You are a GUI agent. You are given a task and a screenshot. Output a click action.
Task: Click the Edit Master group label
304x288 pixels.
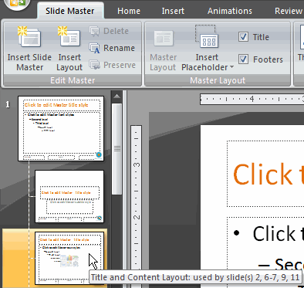tap(73, 80)
